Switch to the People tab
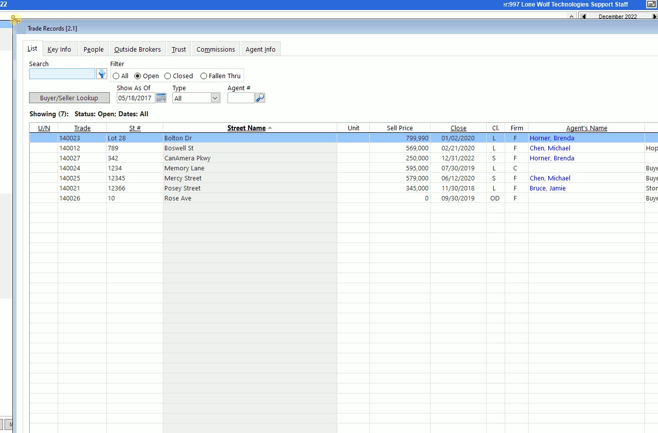Image resolution: width=658 pixels, height=433 pixels. pyautogui.click(x=93, y=48)
